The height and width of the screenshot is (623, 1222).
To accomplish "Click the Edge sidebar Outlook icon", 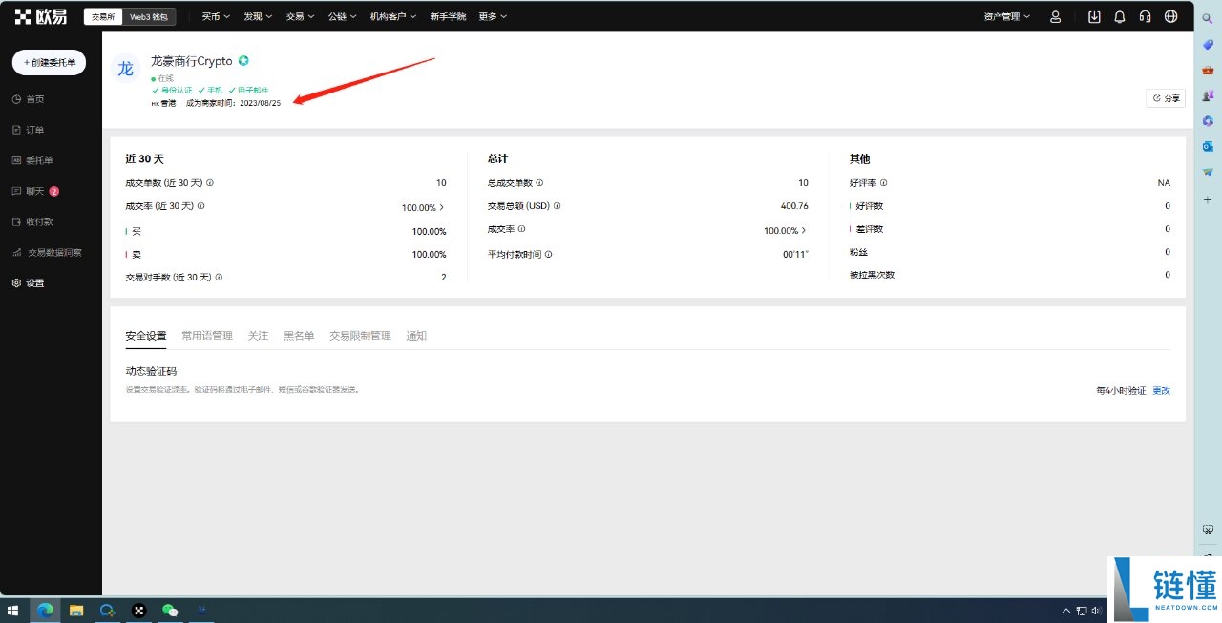I will click(1208, 147).
